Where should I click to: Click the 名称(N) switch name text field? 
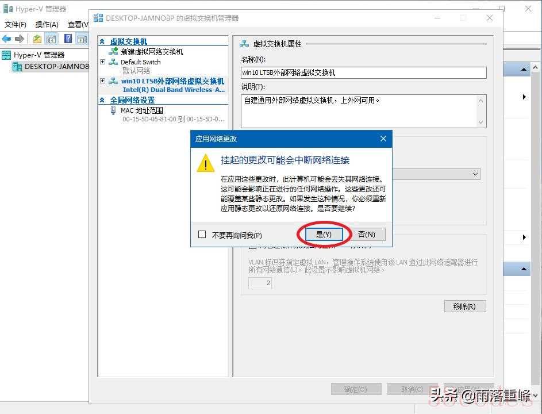[364, 72]
